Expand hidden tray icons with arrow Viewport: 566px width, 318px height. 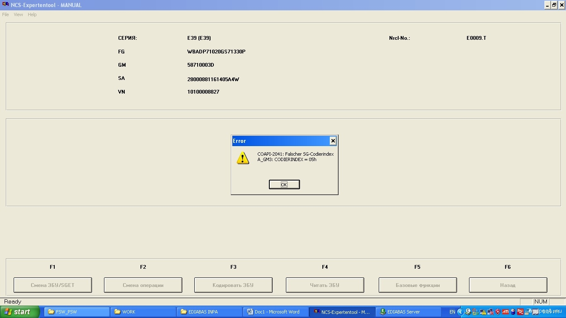tap(460, 312)
